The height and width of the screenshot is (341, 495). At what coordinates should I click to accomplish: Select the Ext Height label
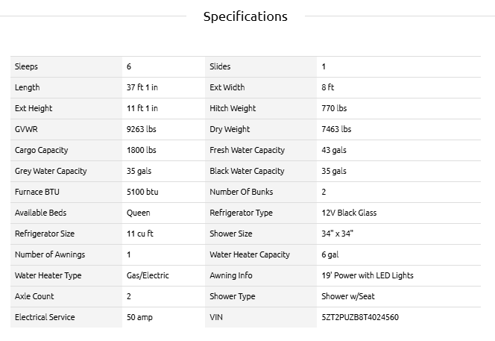point(34,108)
